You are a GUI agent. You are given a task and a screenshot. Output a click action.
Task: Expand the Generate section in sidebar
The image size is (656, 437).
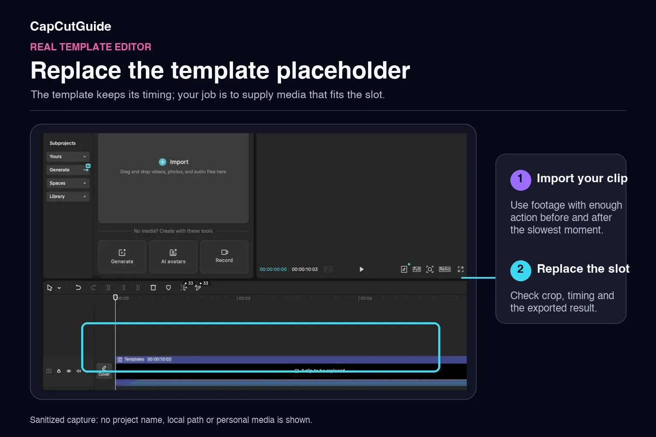click(68, 170)
